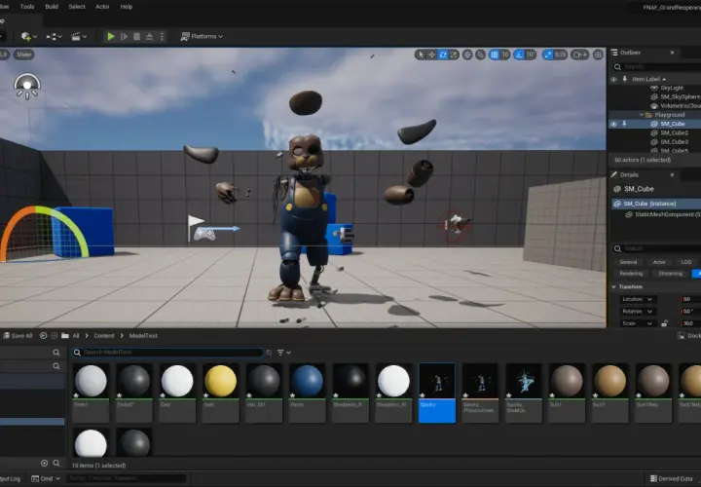The width and height of the screenshot is (701, 487).
Task: Click the viewport Show button
Action: (x=23, y=55)
